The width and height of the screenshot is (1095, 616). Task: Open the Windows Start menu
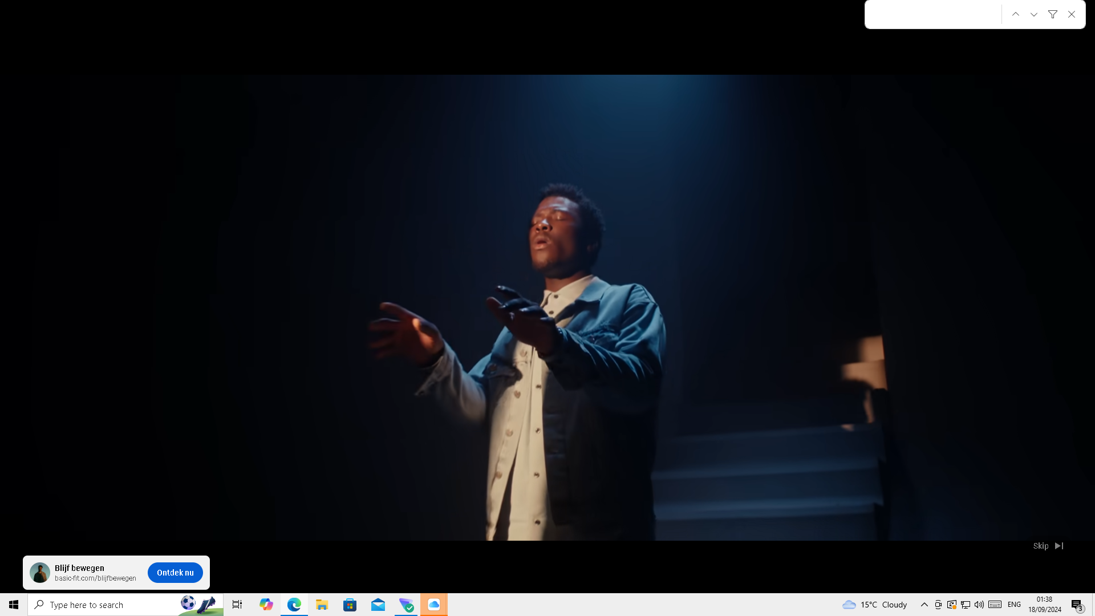tap(14, 605)
